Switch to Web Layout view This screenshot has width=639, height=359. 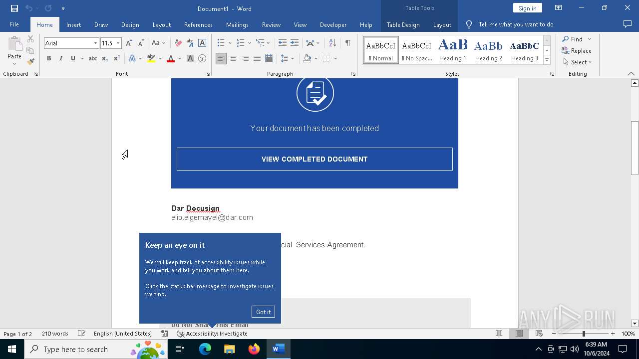click(539, 334)
